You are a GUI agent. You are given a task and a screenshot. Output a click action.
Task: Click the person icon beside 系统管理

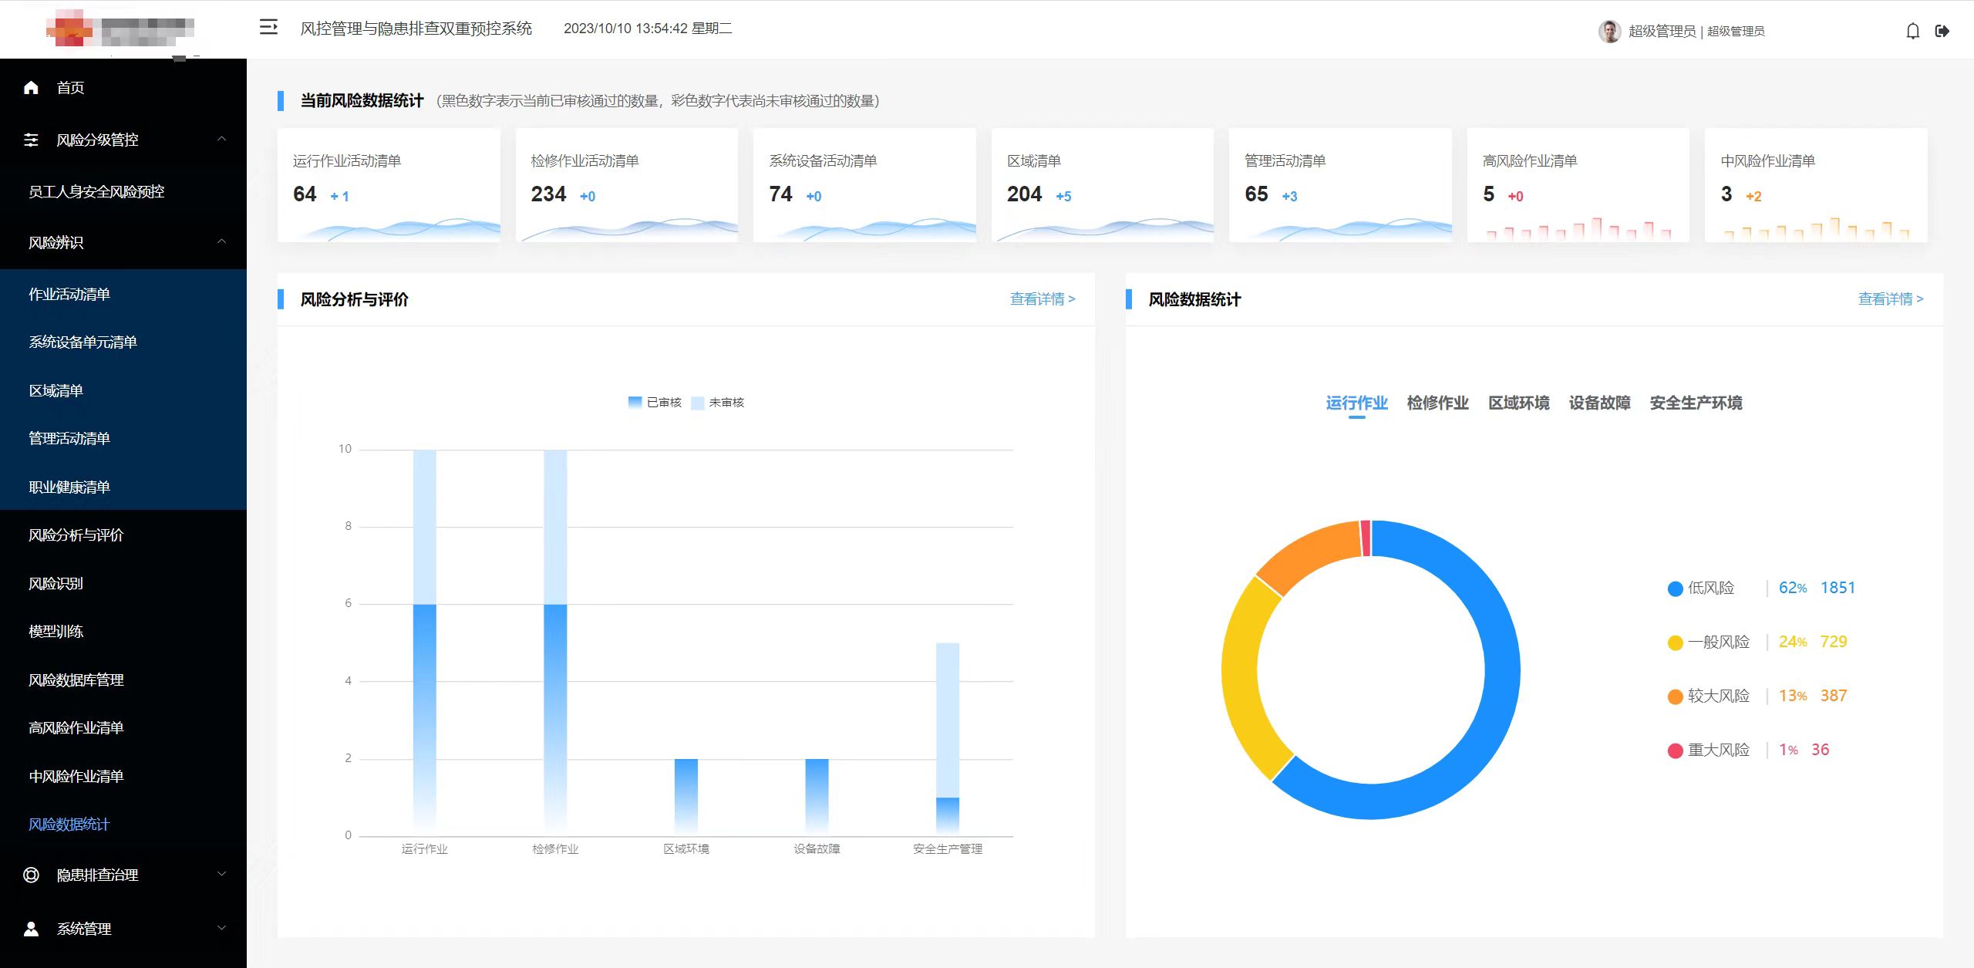[x=31, y=929]
